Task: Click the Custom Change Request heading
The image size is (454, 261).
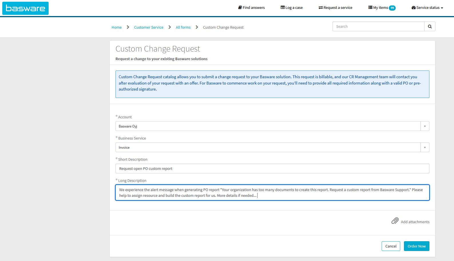Action: click(x=158, y=49)
